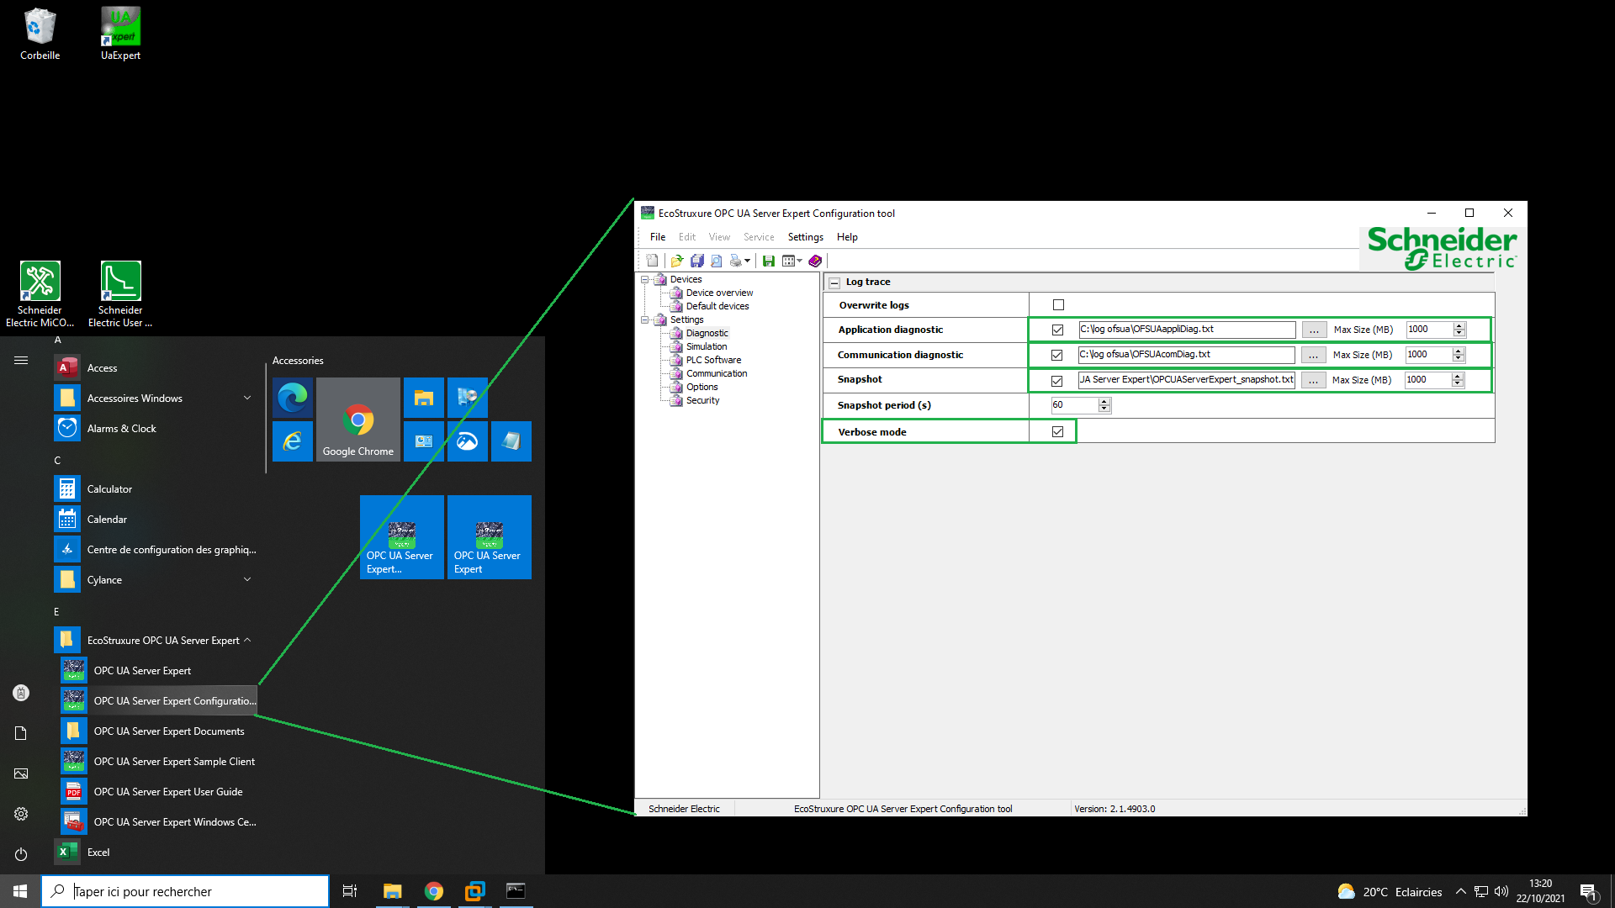Viewport: 1615px width, 908px height.
Task: Open the Settings menu
Action: [806, 237]
